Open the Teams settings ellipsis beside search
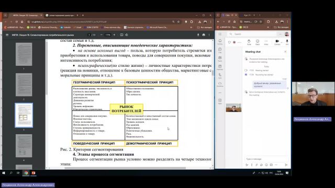The height and width of the screenshot is (188, 335). tap(280, 34)
